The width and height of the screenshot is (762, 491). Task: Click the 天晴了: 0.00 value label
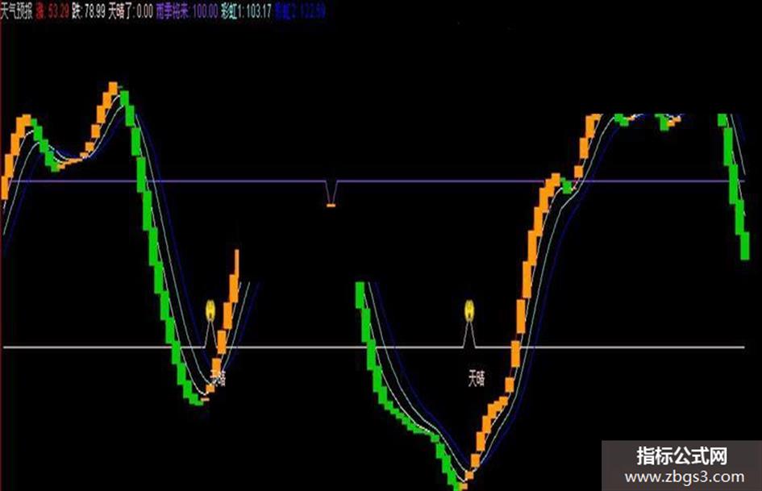click(x=131, y=11)
